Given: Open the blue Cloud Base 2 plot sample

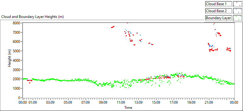Looking at the screenshot, I should 237,11.
